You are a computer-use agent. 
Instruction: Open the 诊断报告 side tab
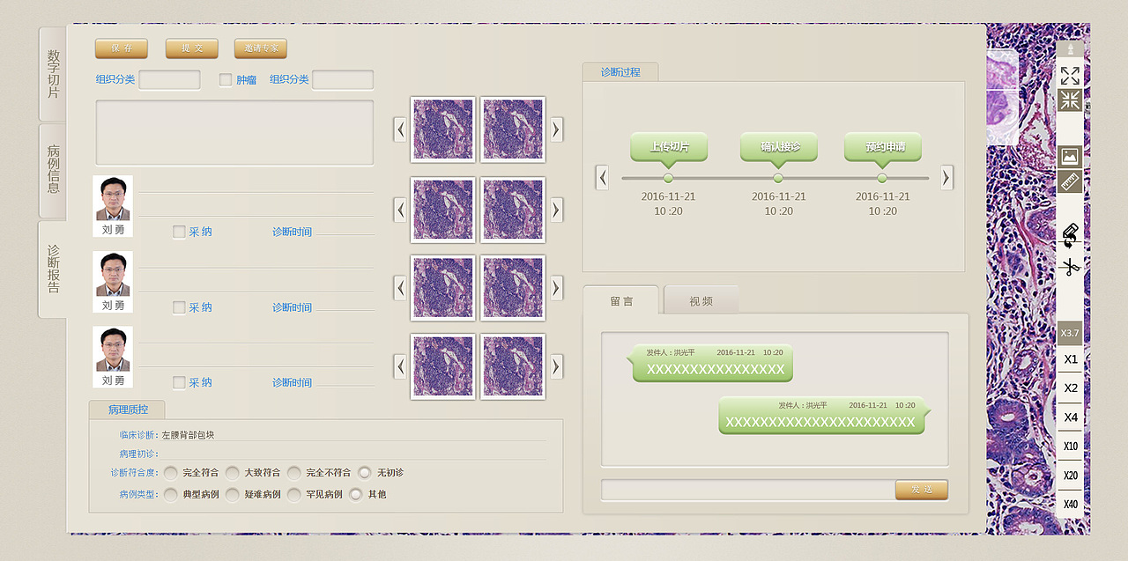[x=53, y=269]
